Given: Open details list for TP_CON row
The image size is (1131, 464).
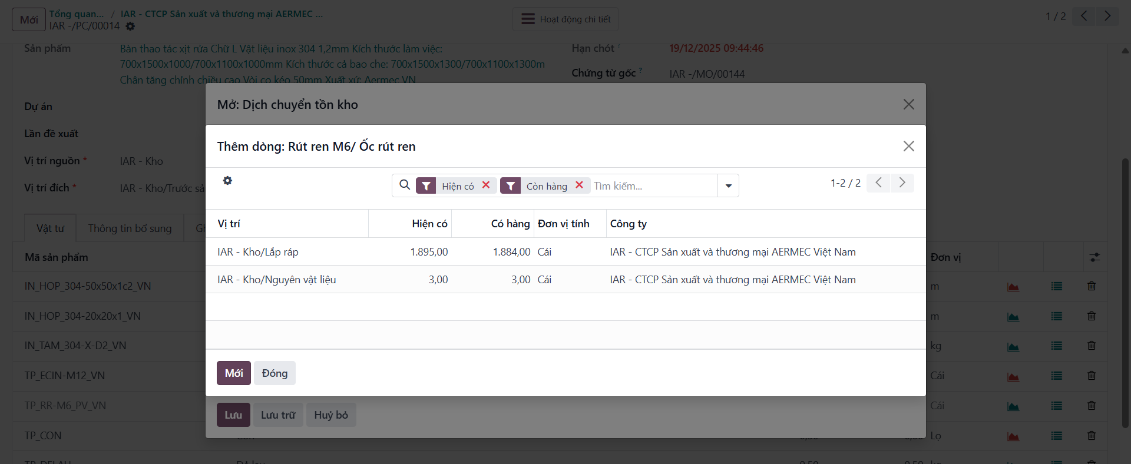Looking at the screenshot, I should coord(1057,436).
